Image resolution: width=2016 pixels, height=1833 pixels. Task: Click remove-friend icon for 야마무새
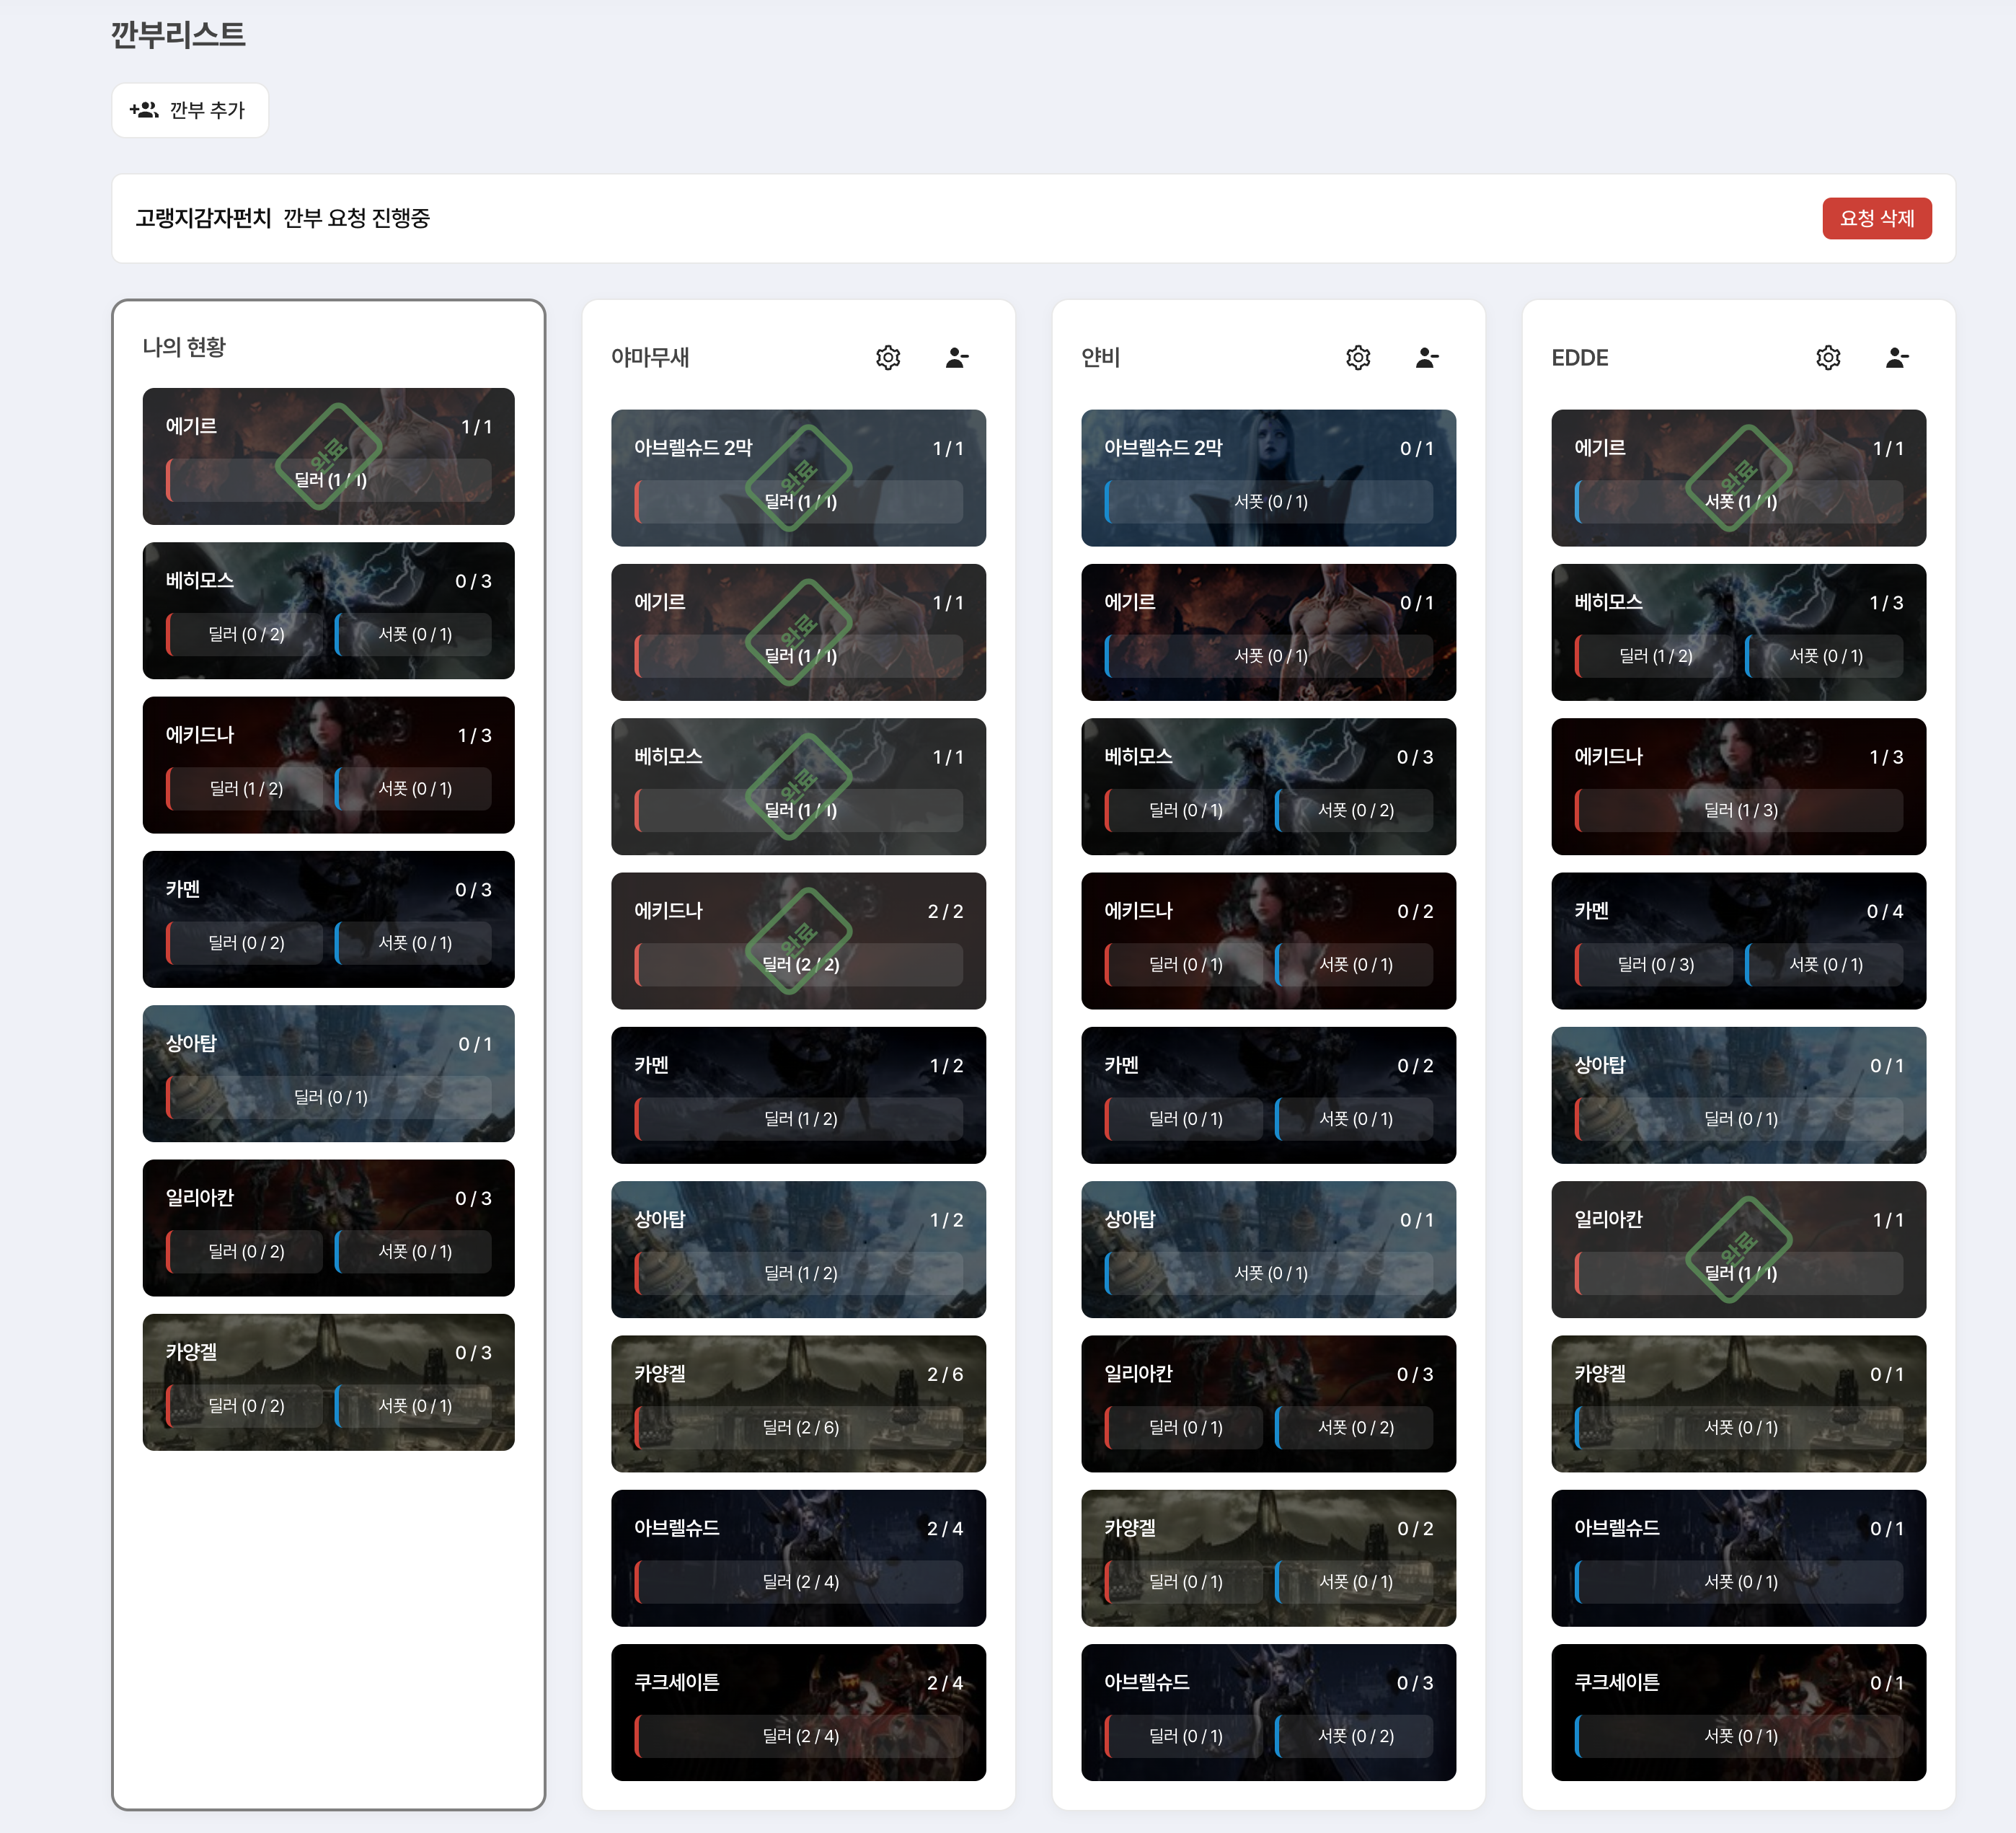coord(957,357)
